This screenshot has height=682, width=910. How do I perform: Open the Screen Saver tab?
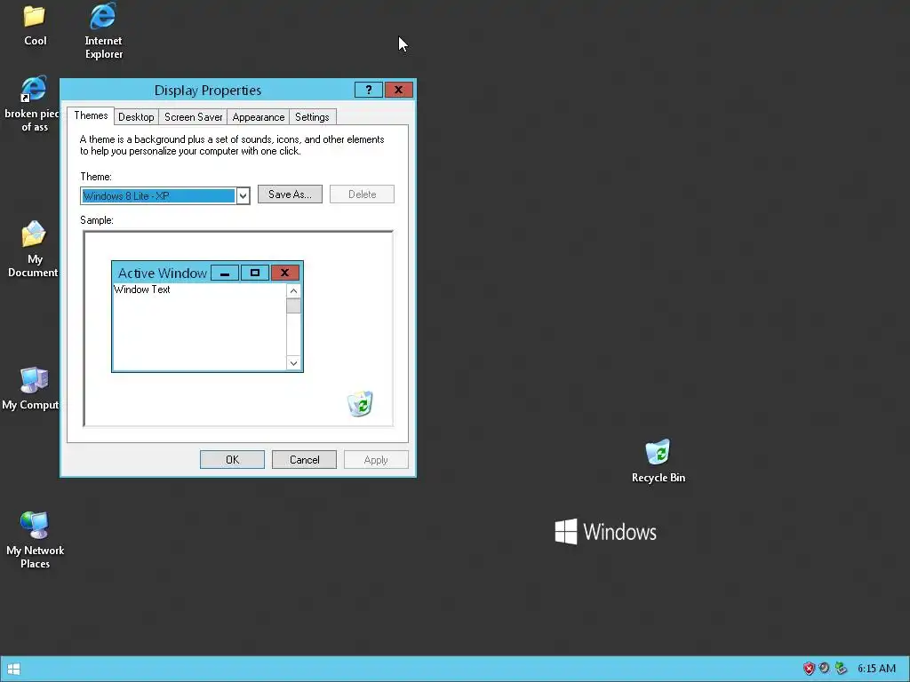(x=193, y=117)
